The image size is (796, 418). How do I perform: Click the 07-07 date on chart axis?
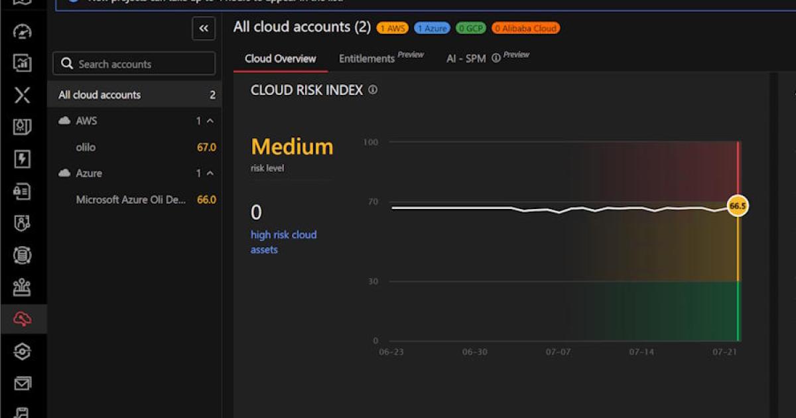coord(557,352)
